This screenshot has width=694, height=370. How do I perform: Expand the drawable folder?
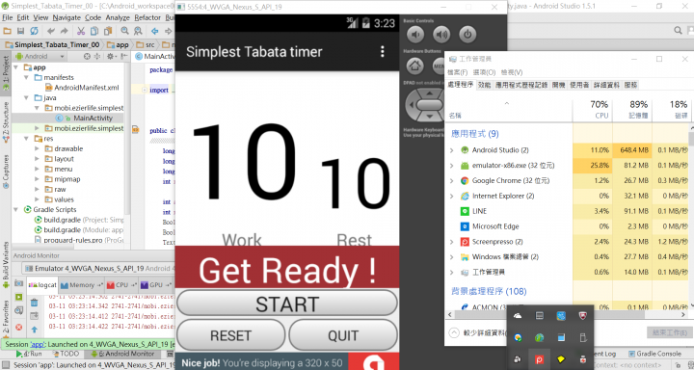click(x=38, y=148)
